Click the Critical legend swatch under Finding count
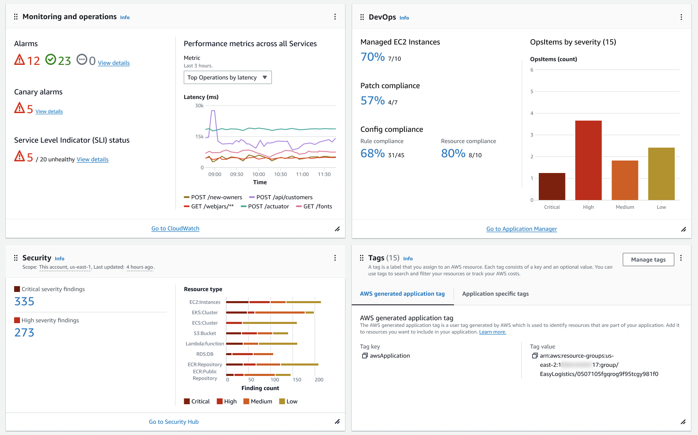 pos(187,401)
